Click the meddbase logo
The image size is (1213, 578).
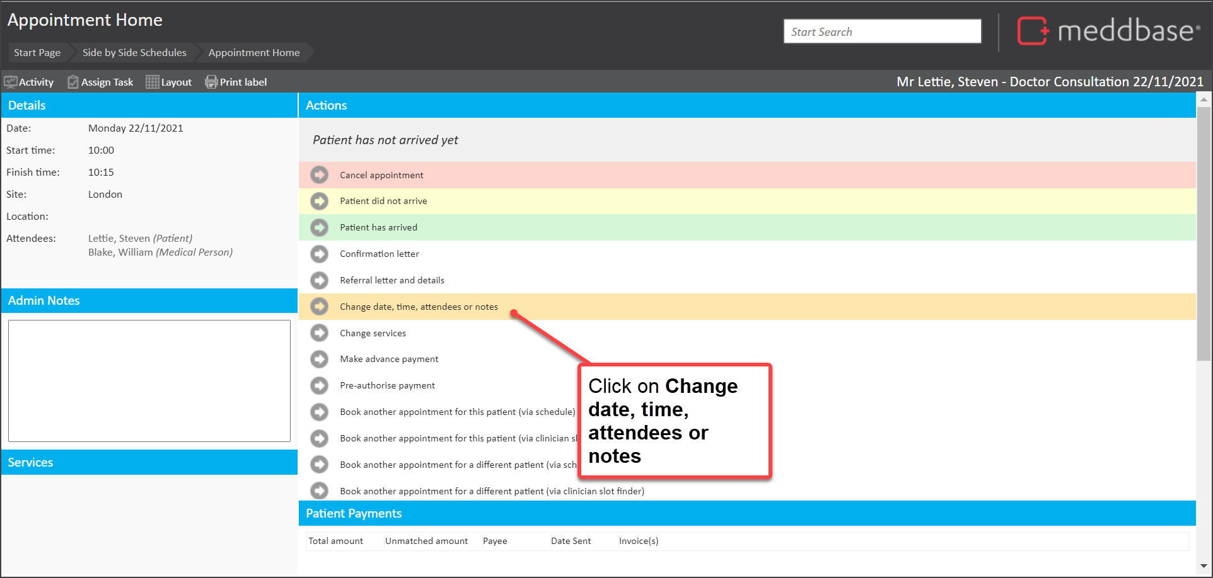[1108, 31]
